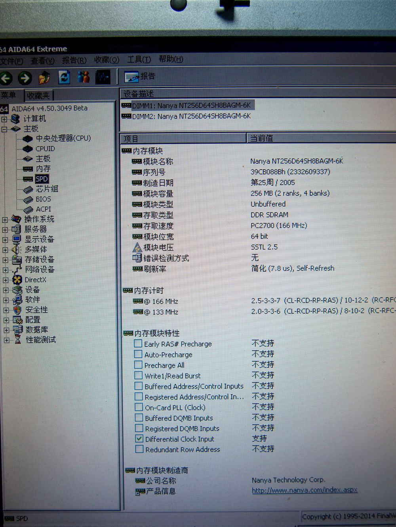
Task: Click the 配置 tree icon
Action: tap(18, 320)
